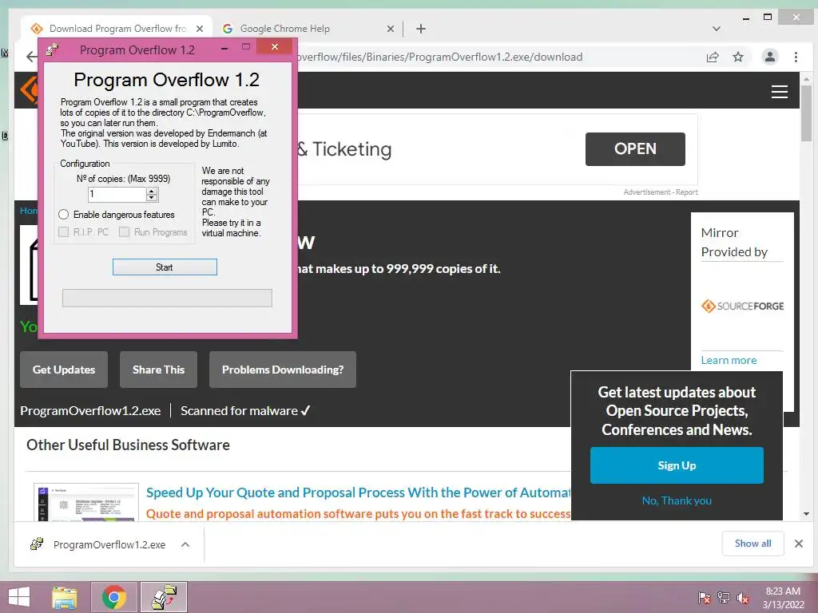Close the downloads bar
Viewport: 818px width, 613px height.
[798, 544]
